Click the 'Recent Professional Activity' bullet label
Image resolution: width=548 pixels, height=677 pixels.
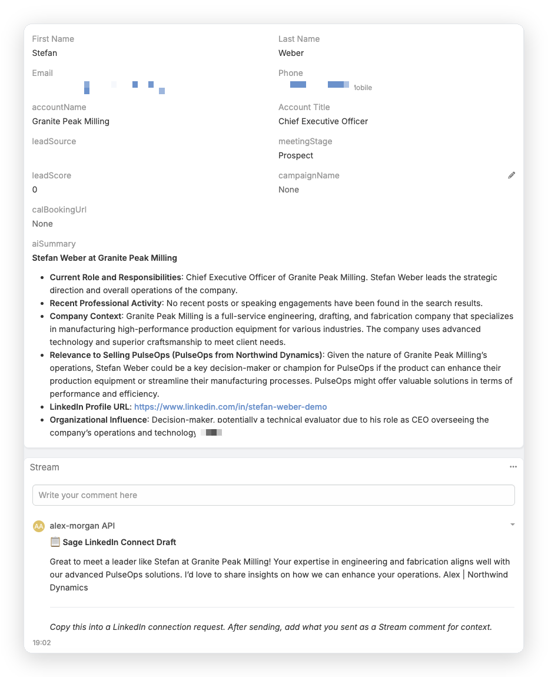(x=106, y=303)
